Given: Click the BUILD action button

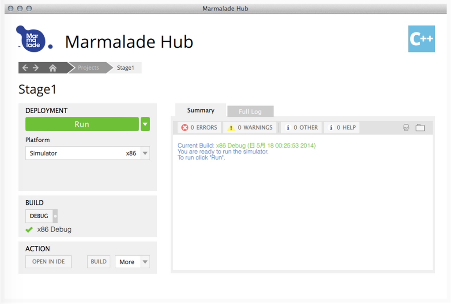Looking at the screenshot, I should click(x=98, y=262).
